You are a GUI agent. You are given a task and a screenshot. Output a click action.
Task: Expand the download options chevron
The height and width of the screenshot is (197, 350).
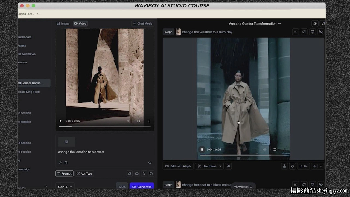(x=321, y=166)
